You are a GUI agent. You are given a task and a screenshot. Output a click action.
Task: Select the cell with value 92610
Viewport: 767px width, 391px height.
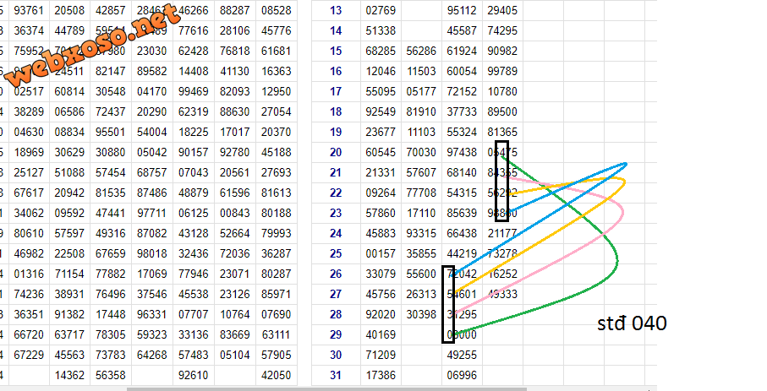click(x=194, y=373)
